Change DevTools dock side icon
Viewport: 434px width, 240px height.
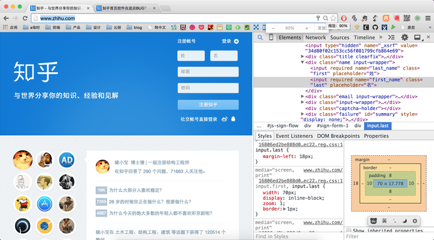(418, 37)
